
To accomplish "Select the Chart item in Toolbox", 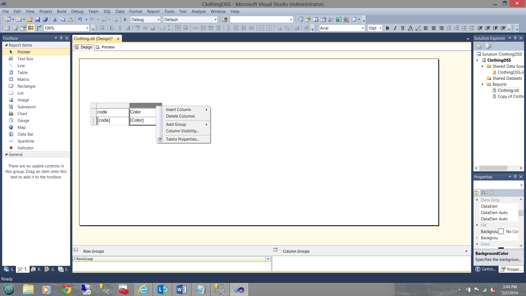I will tap(22, 113).
